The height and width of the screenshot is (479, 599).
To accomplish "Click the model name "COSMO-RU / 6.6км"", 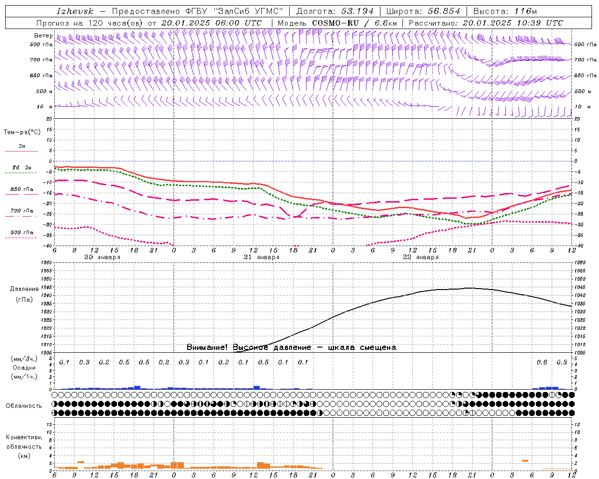I will (x=354, y=23).
